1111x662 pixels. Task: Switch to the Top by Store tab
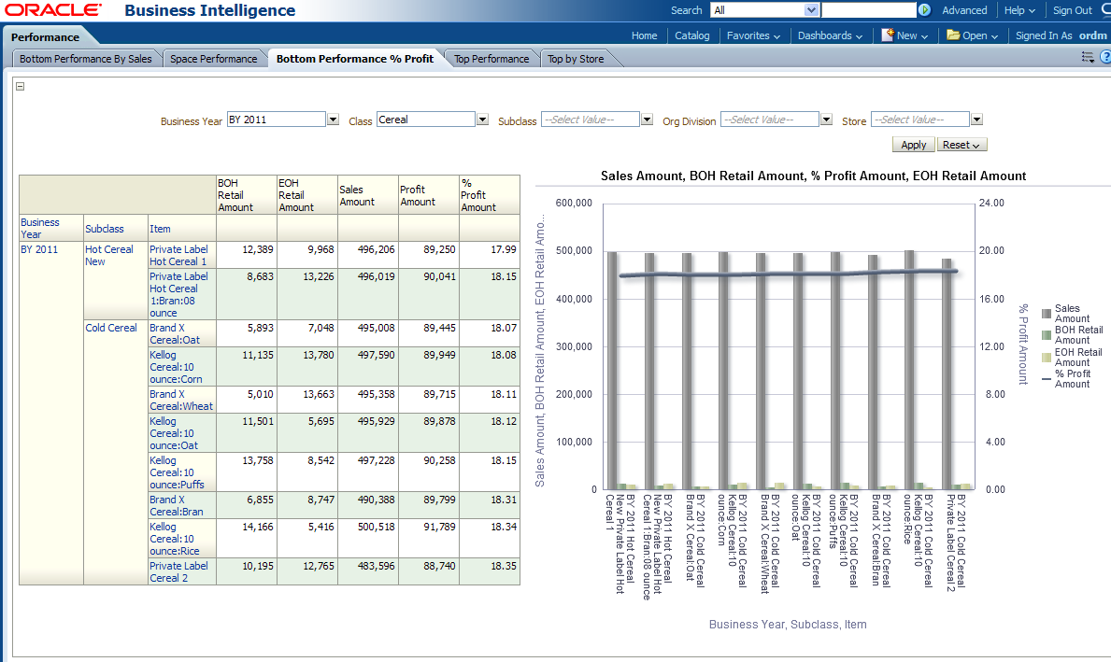576,59
